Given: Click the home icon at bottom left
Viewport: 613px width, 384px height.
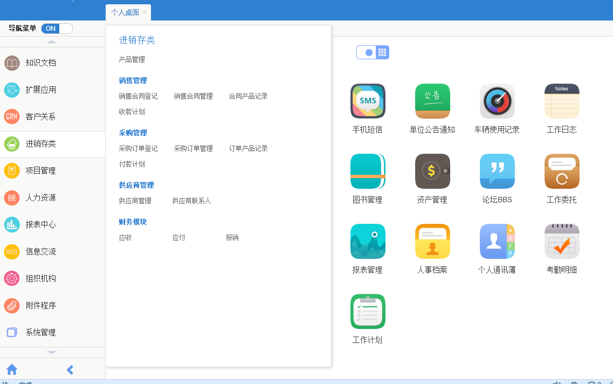Looking at the screenshot, I should (x=12, y=370).
